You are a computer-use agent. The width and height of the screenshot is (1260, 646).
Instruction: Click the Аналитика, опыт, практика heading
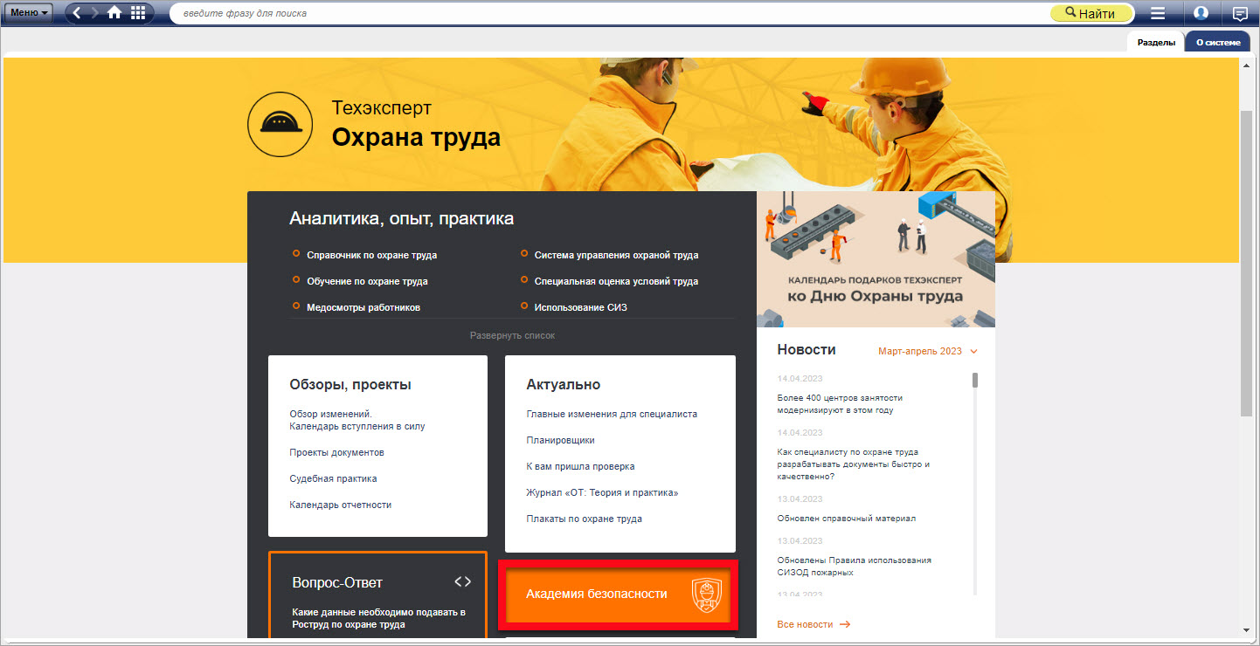pyautogui.click(x=401, y=218)
